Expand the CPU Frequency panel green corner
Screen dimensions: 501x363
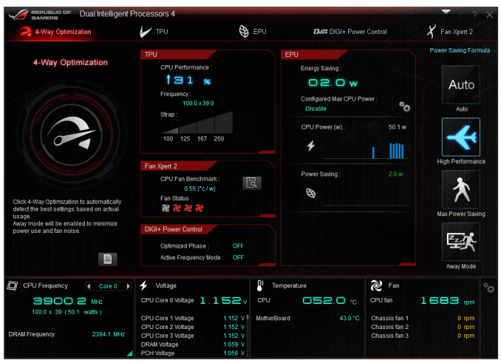[x=129, y=353]
